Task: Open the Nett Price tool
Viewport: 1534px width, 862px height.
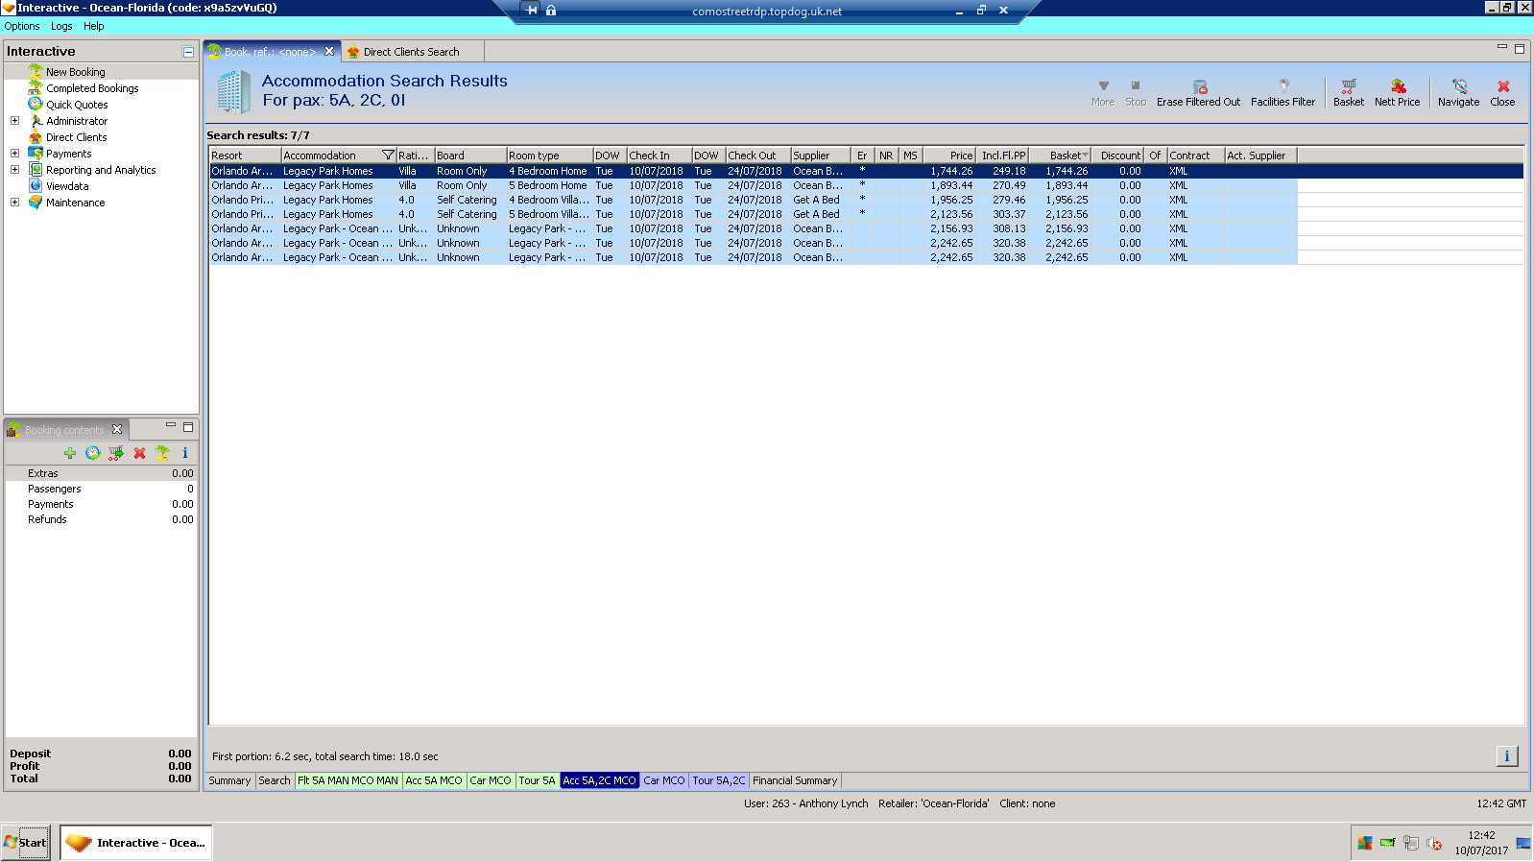Action: coord(1397,87)
